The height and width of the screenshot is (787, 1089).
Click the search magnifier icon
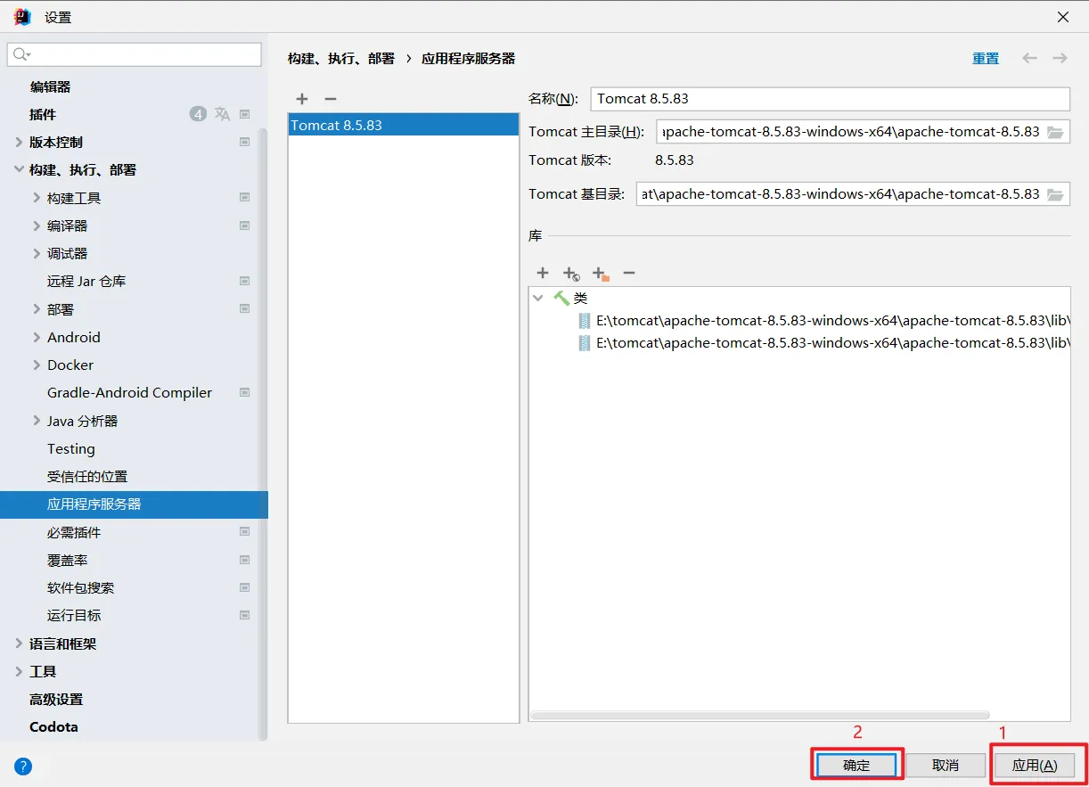pos(21,54)
